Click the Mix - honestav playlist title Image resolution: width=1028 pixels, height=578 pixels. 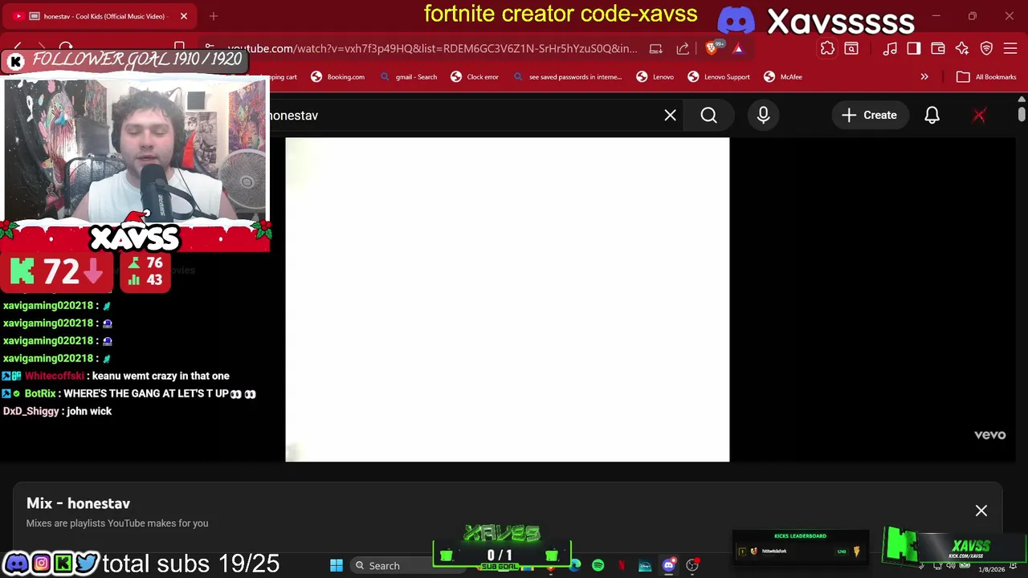click(x=78, y=503)
